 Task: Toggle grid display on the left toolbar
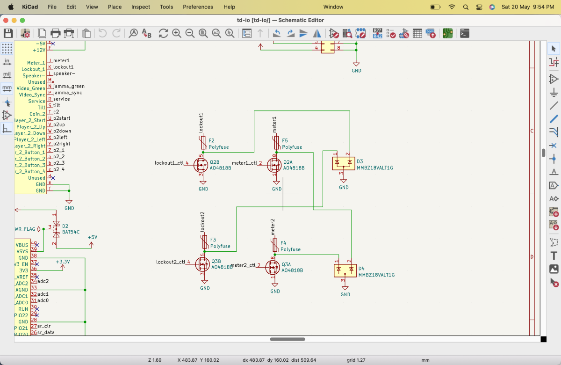tap(7, 48)
